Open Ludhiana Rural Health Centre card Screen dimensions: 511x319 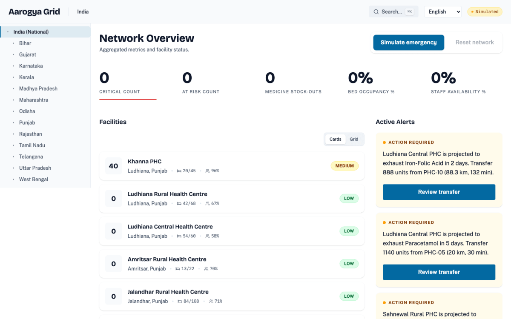click(x=232, y=199)
